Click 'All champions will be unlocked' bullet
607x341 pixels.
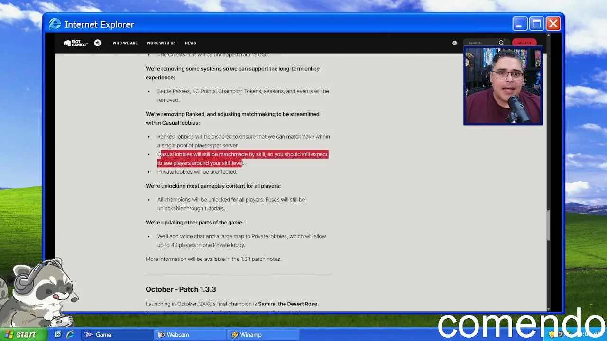(231, 204)
